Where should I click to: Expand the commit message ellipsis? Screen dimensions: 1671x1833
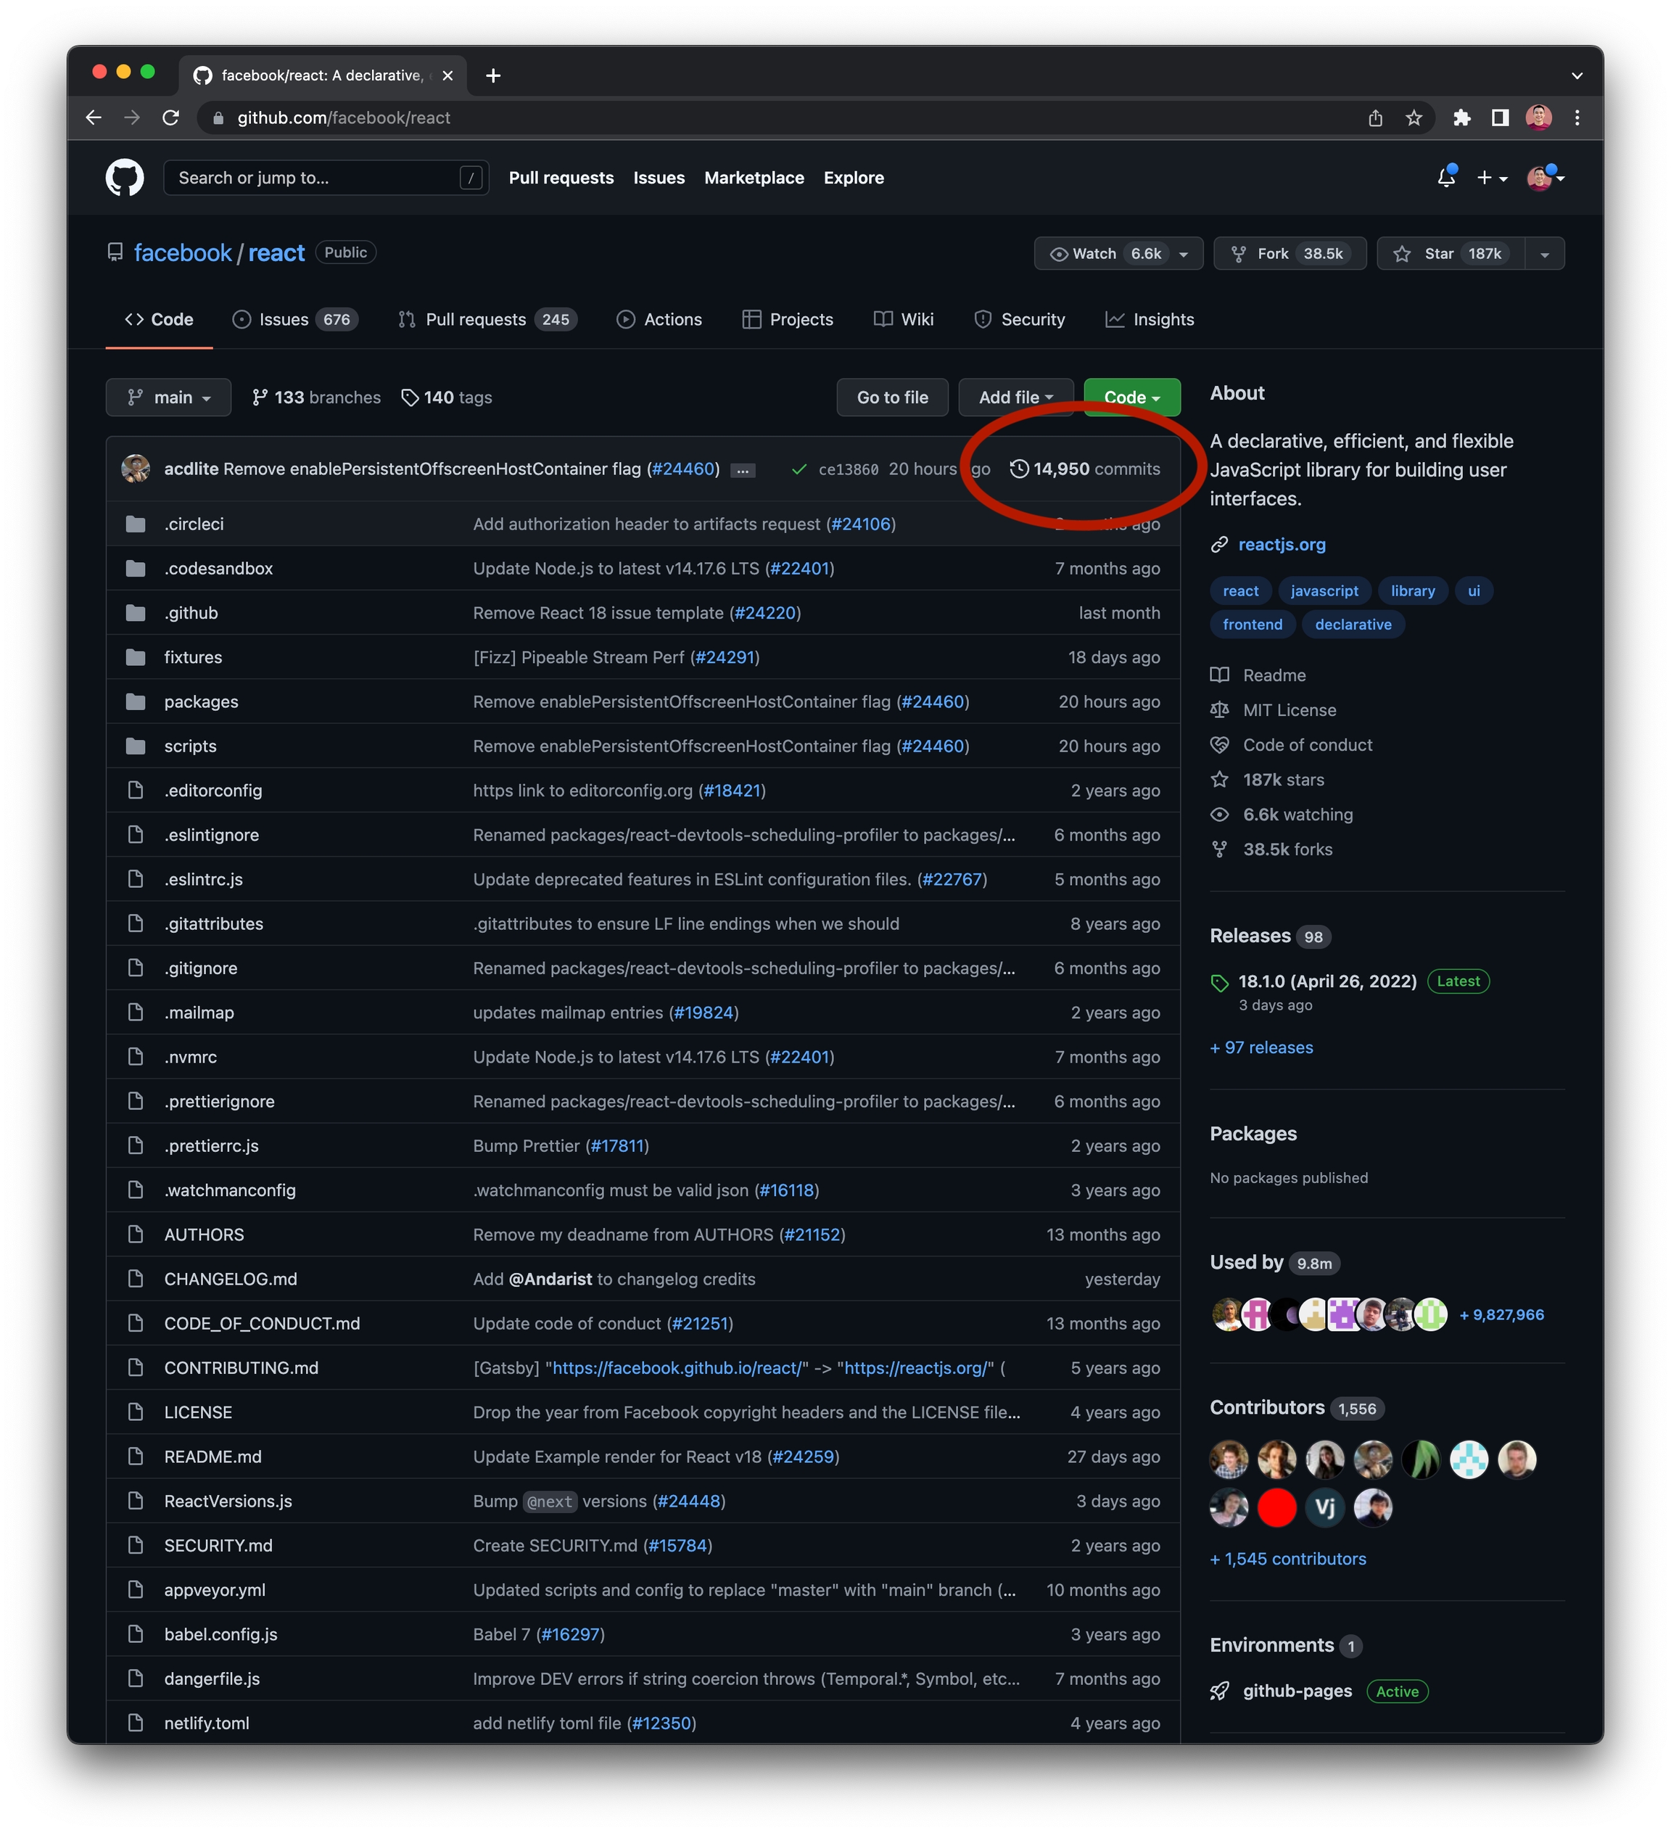pyautogui.click(x=743, y=470)
